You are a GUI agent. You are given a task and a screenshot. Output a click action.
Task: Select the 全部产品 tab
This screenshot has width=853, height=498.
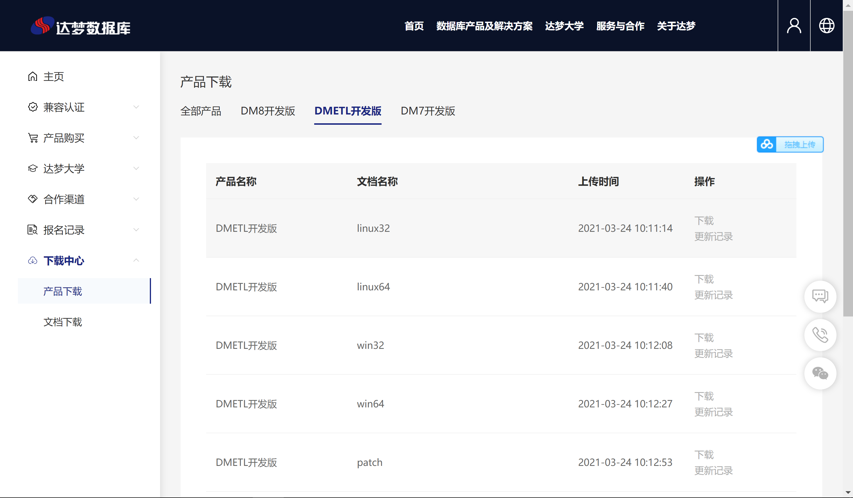(201, 111)
